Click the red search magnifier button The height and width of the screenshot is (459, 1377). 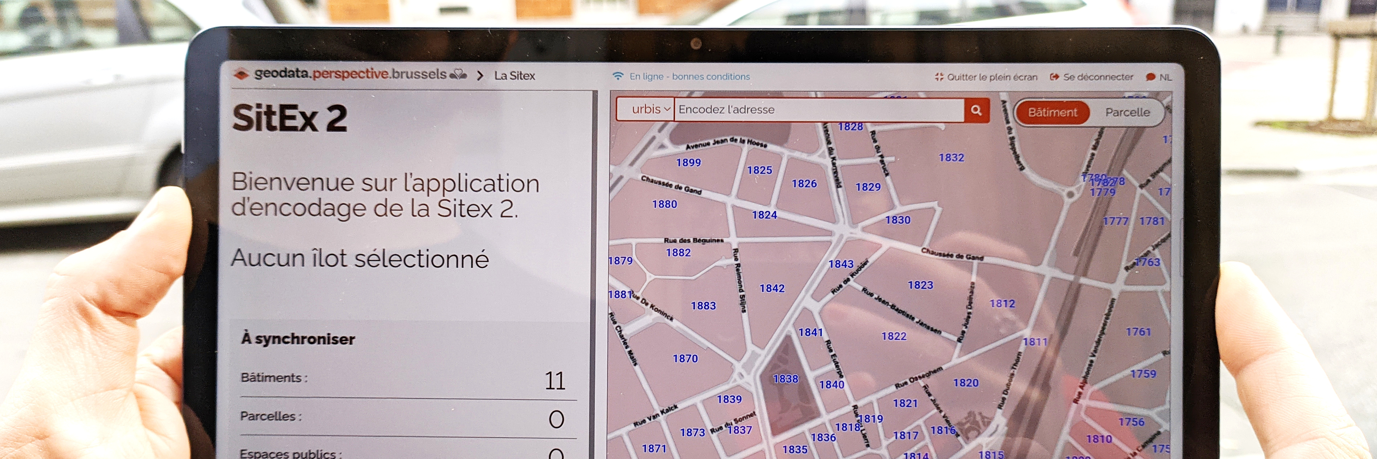(976, 110)
